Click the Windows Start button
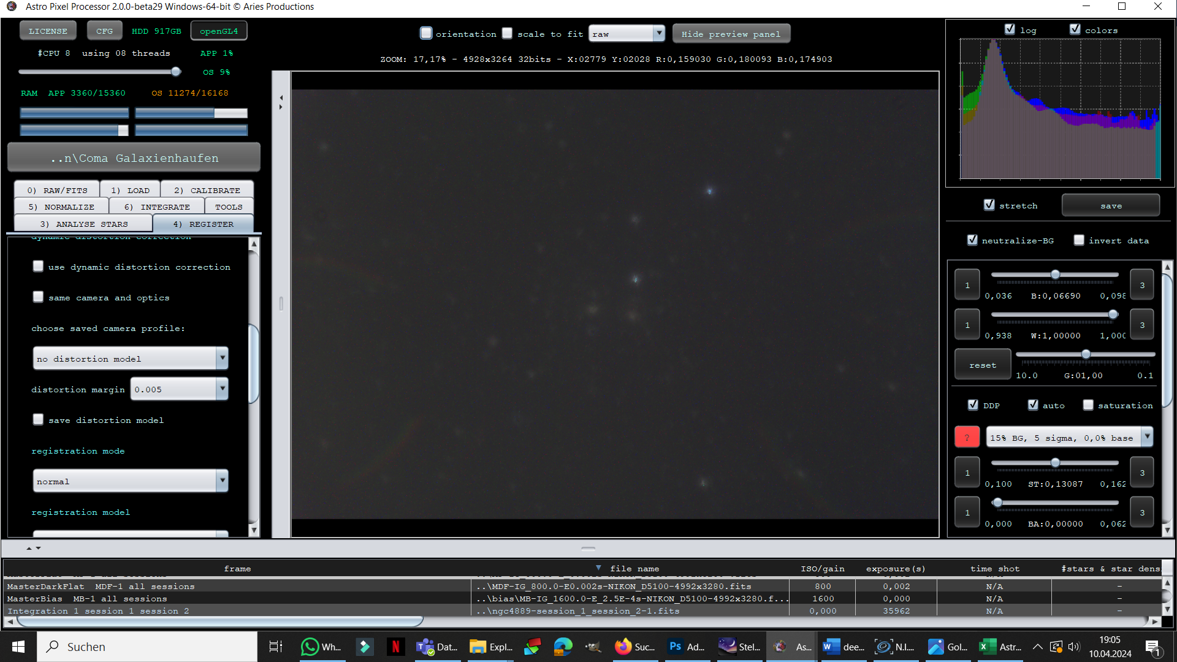 point(18,647)
